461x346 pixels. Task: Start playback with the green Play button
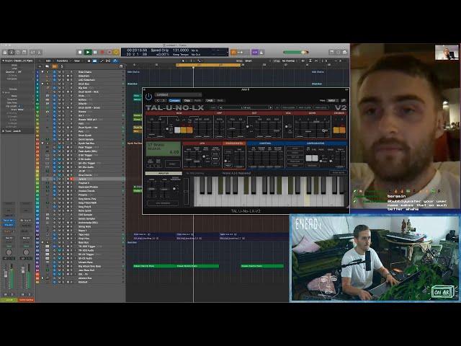pyautogui.click(x=87, y=53)
